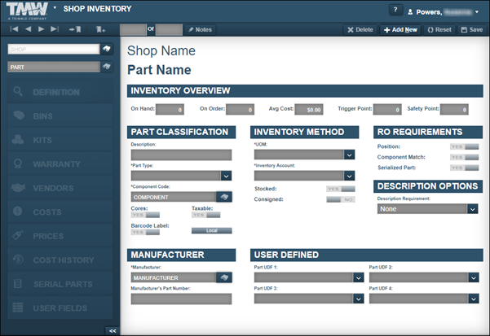Click Add New
Screen dimensions: 490x336
[400, 29]
